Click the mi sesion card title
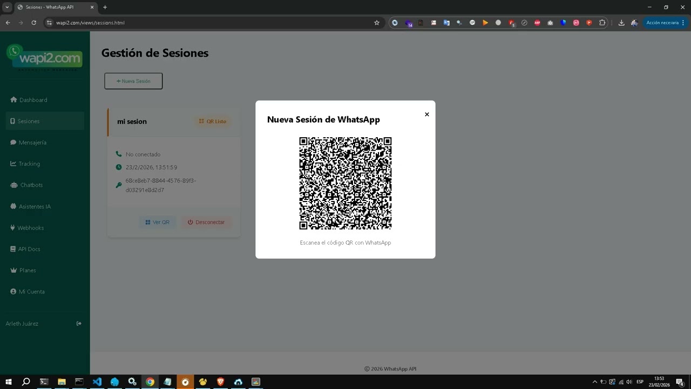 [x=132, y=122]
